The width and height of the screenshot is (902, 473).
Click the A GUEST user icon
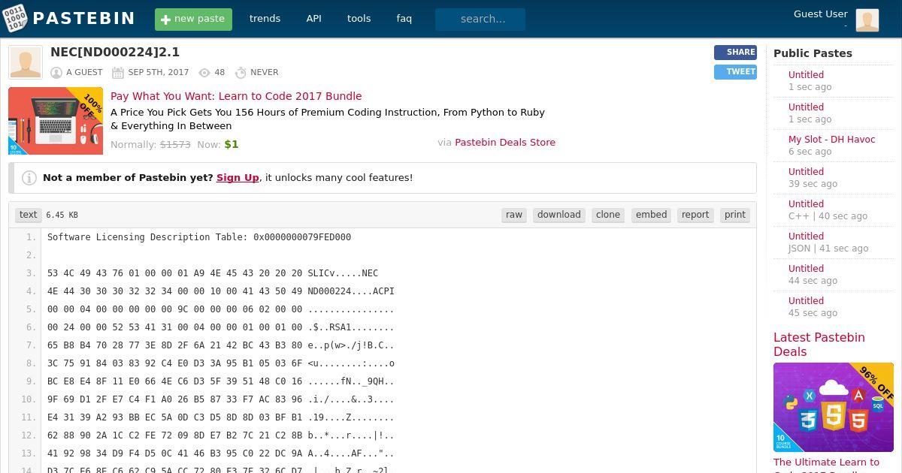56,73
